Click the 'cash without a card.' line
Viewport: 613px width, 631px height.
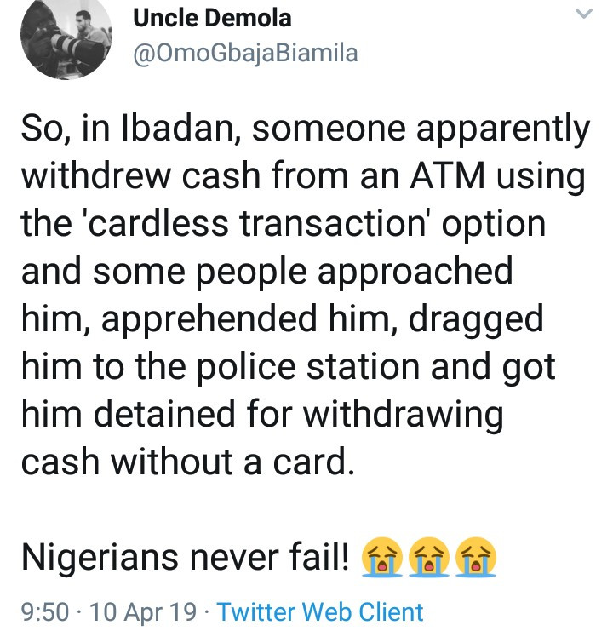tap(188, 462)
